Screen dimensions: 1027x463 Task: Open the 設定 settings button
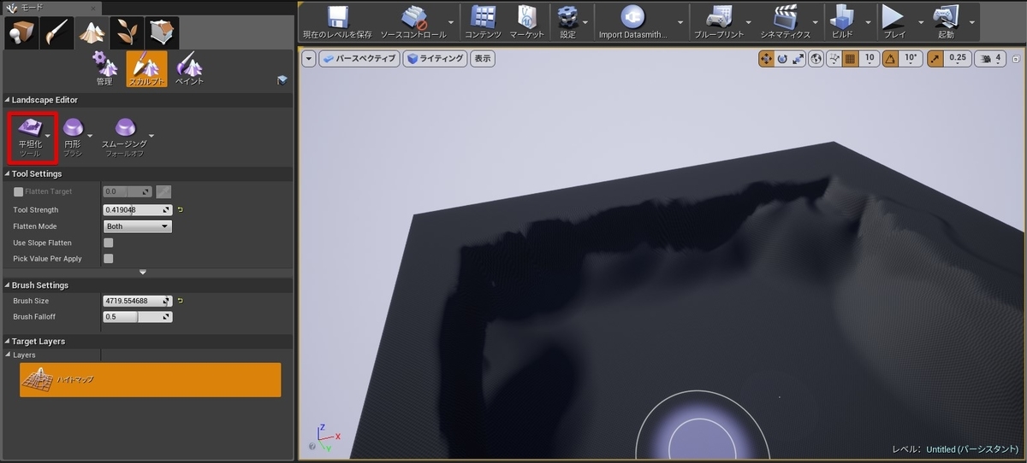pos(567,23)
